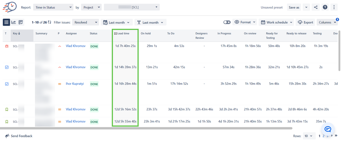This screenshot has width=341, height=141.
Task: Expand the arrow next to Save as
Action: 306,7
